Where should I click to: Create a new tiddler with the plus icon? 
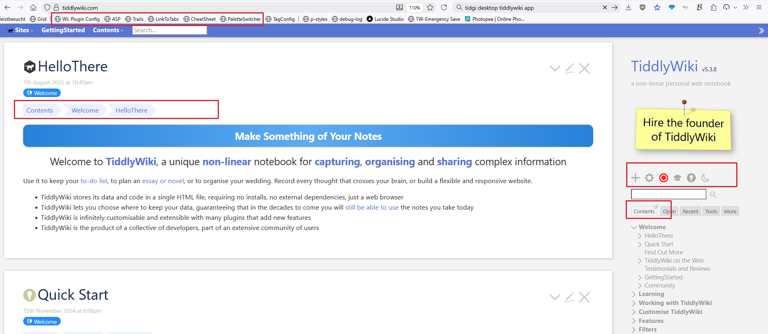click(x=635, y=178)
